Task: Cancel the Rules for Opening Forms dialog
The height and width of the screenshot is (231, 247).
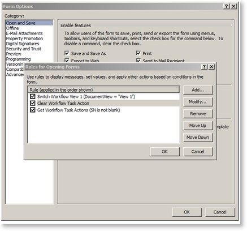Action: pos(198,152)
